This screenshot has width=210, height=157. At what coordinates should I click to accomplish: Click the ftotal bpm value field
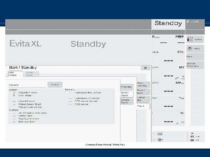pos(169,106)
